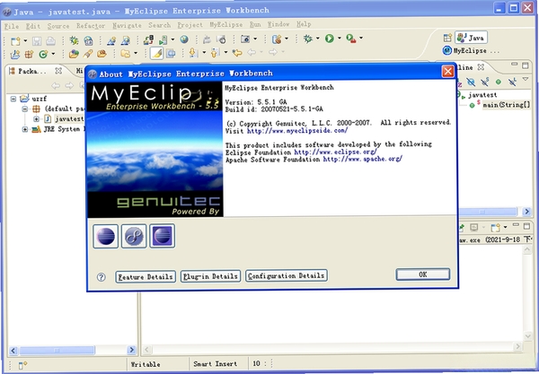
Task: Open the Help menu
Action: [304, 24]
